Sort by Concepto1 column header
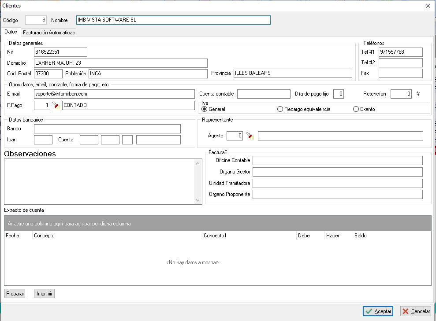 (x=249, y=236)
